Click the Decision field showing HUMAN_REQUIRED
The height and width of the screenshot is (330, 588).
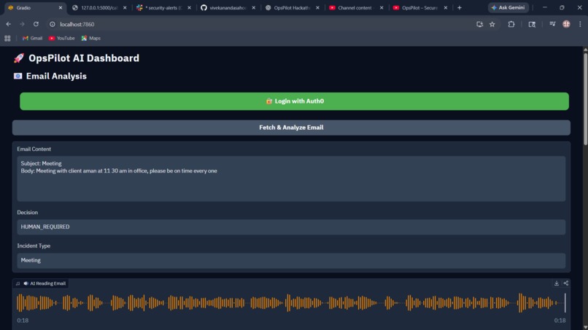(291, 227)
